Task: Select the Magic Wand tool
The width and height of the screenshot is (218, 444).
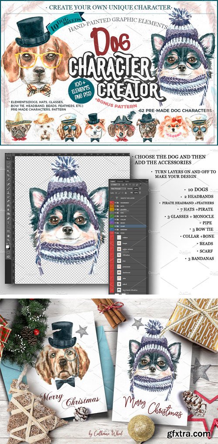Action: pos(8,171)
